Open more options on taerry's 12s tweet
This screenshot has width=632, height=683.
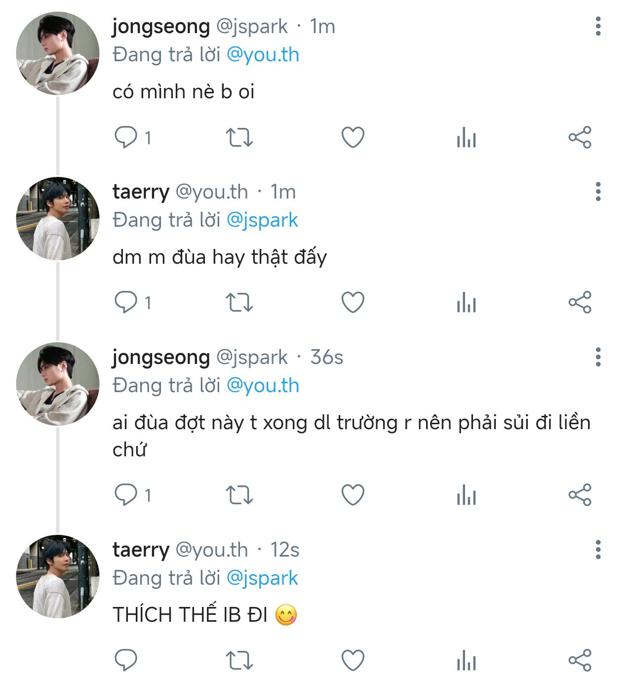pyautogui.click(x=598, y=550)
